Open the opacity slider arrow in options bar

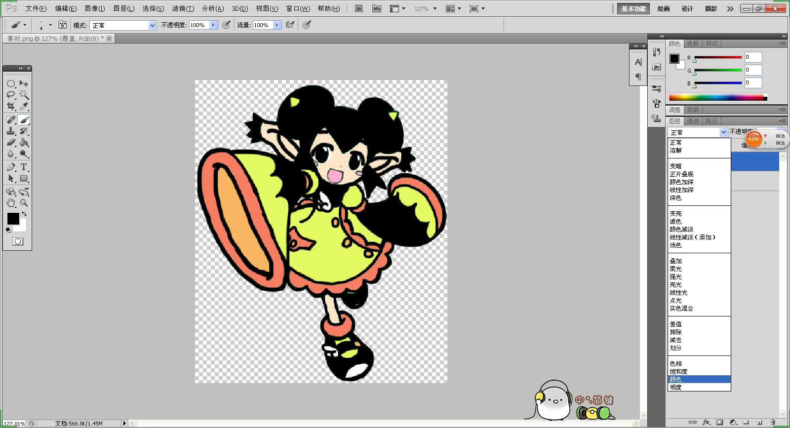[x=213, y=25]
